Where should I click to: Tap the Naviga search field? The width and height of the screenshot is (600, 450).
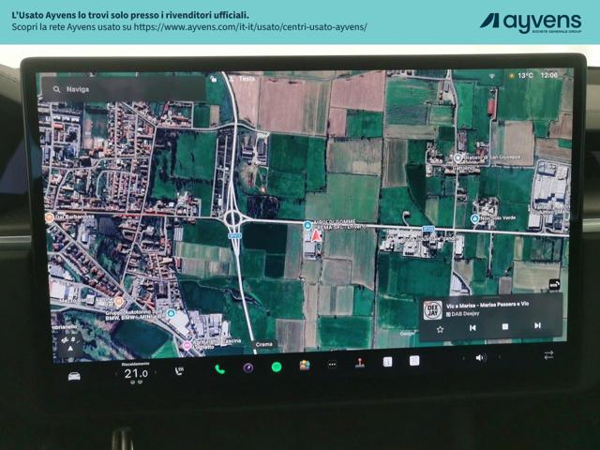pos(122,89)
